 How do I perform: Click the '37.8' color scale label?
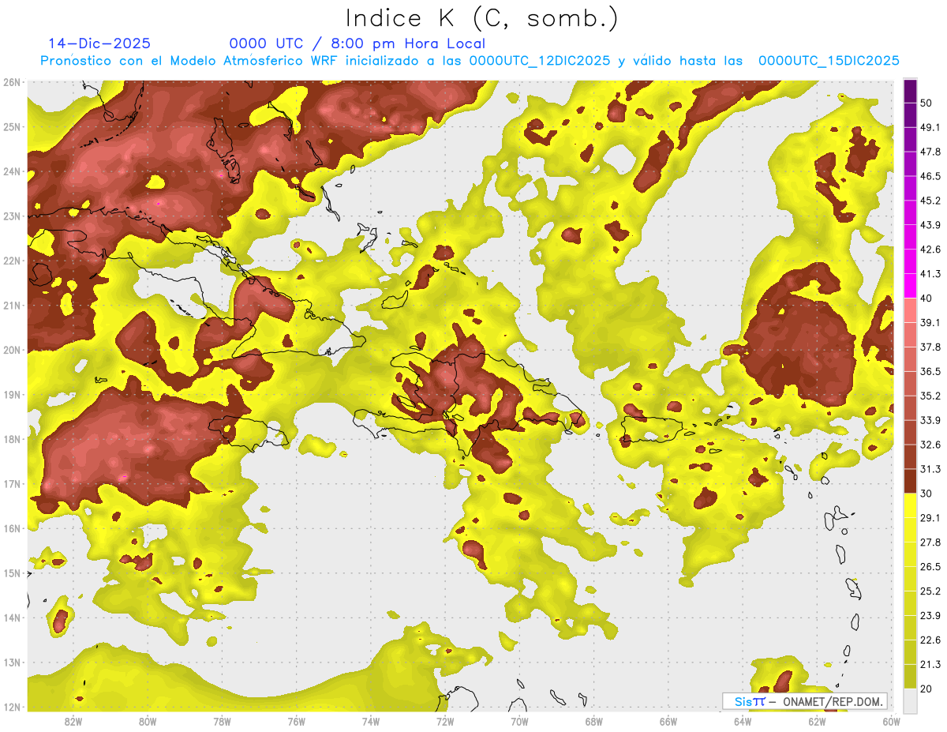coord(930,347)
